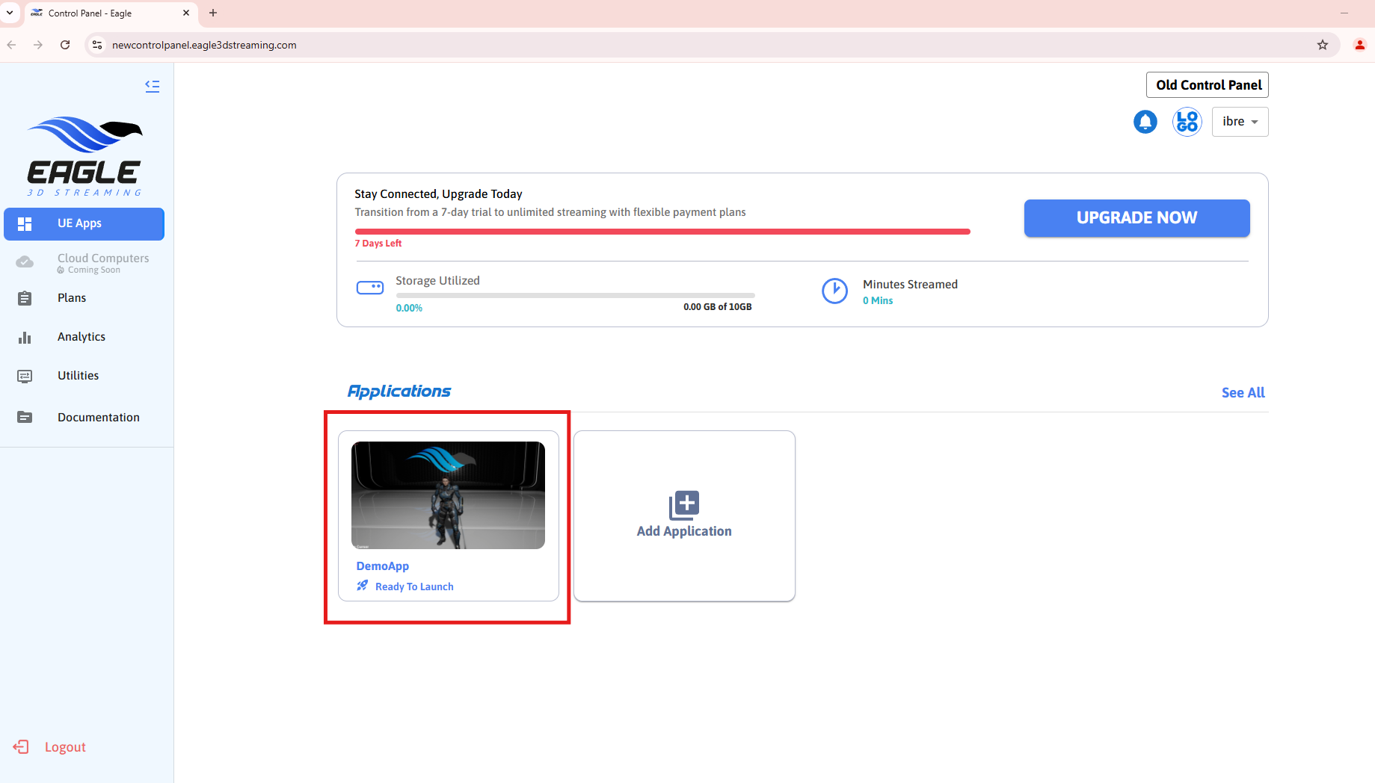Click the See All link

click(1243, 393)
